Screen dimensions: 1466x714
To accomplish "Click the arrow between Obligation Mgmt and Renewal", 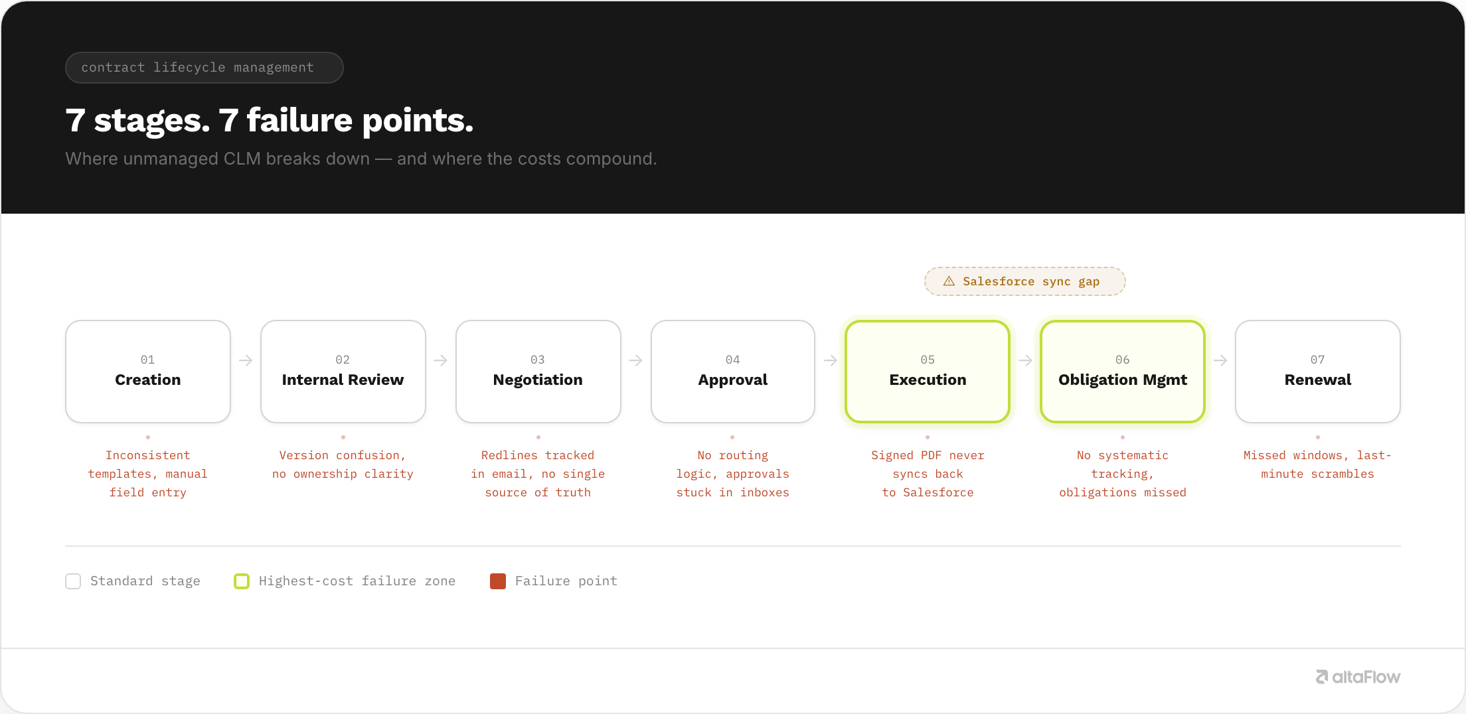I will click(1220, 360).
